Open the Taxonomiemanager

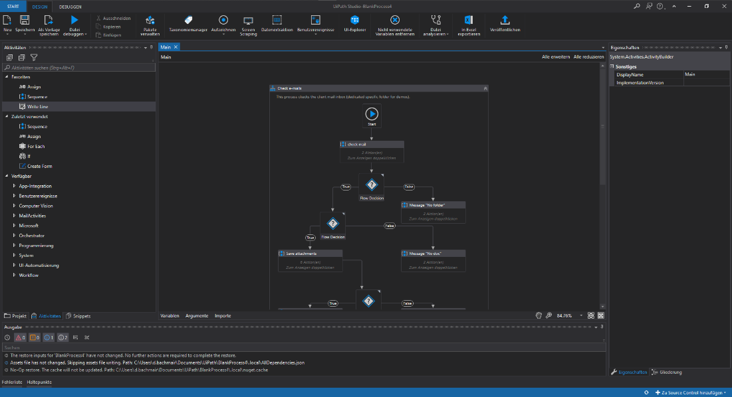tap(188, 24)
